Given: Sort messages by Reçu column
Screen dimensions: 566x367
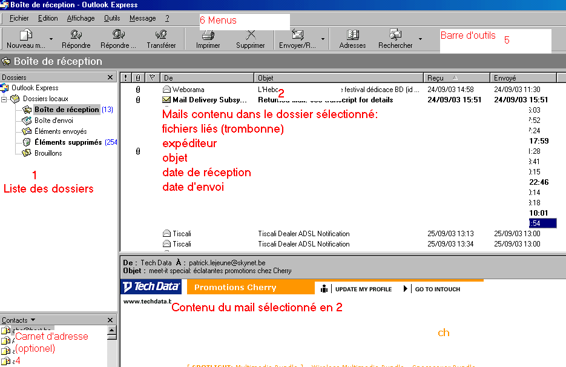Looking at the screenshot, I should 456,78.
